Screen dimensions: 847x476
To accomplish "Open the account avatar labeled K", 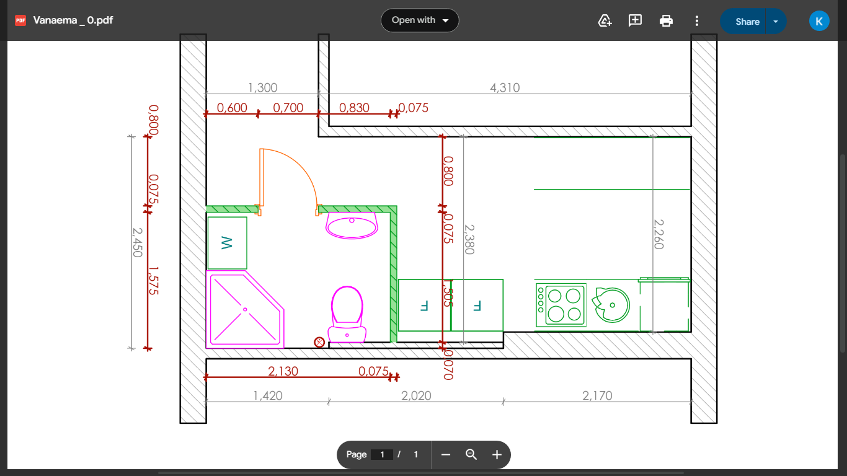I will [x=818, y=20].
